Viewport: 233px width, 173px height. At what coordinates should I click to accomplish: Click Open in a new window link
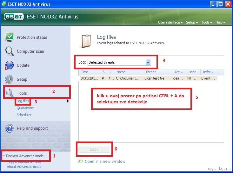105,161
